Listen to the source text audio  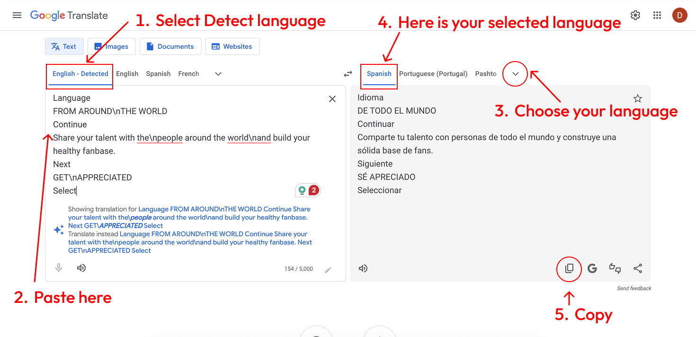click(x=81, y=268)
